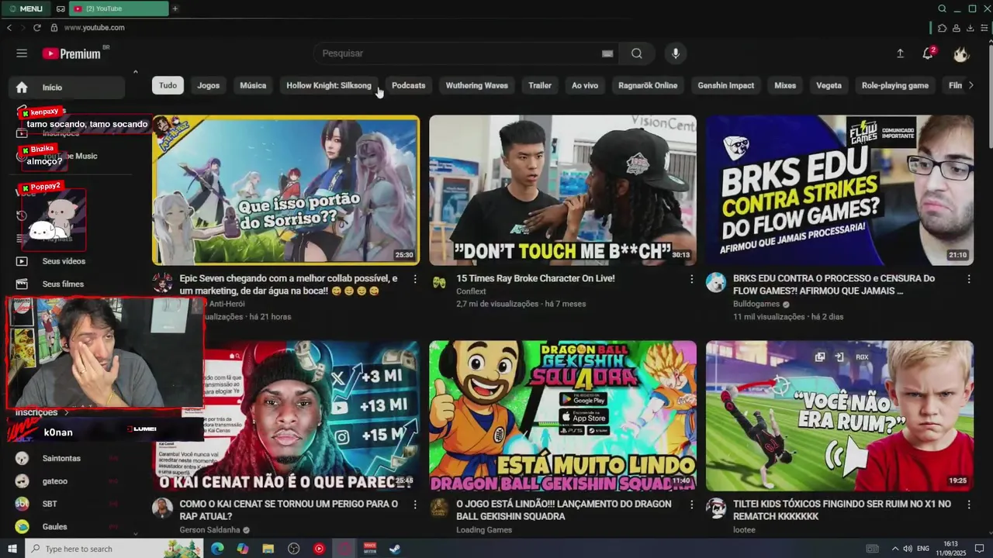Open the browser title-bar search tabs icon

pyautogui.click(x=942, y=9)
